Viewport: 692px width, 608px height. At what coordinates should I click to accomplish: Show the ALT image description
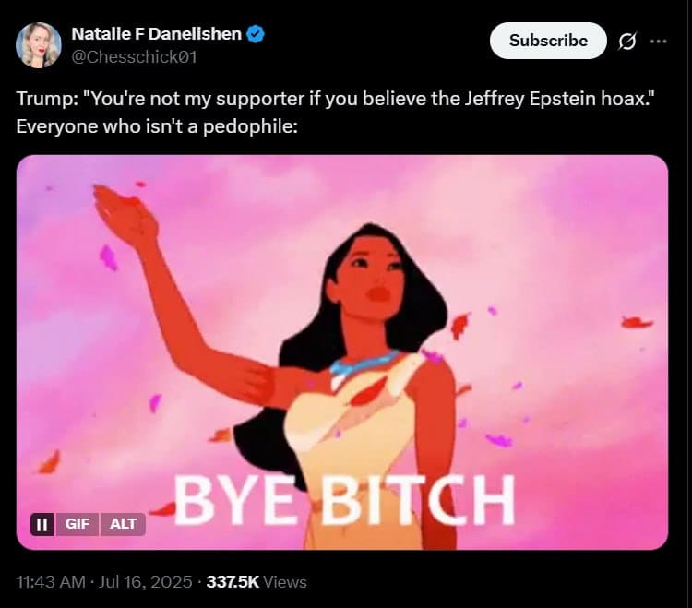(x=123, y=524)
